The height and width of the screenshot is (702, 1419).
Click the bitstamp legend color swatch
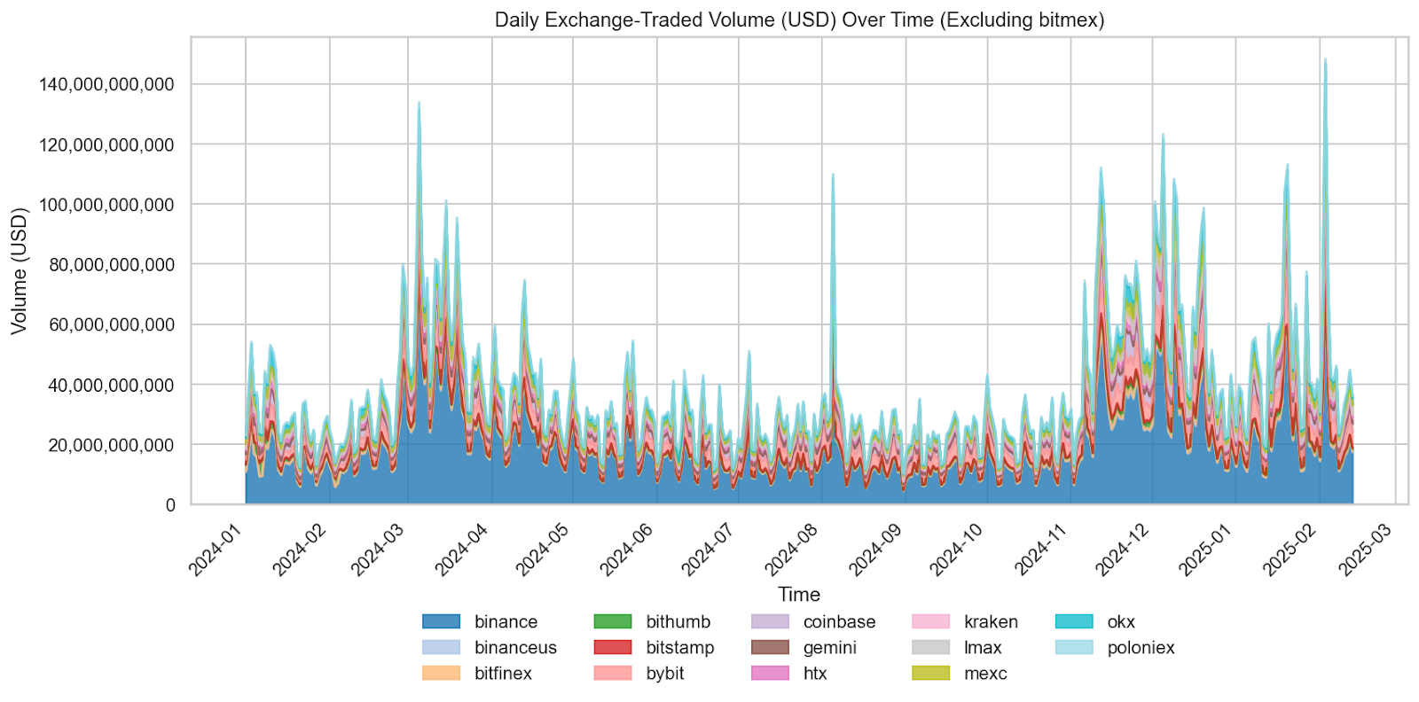612,648
